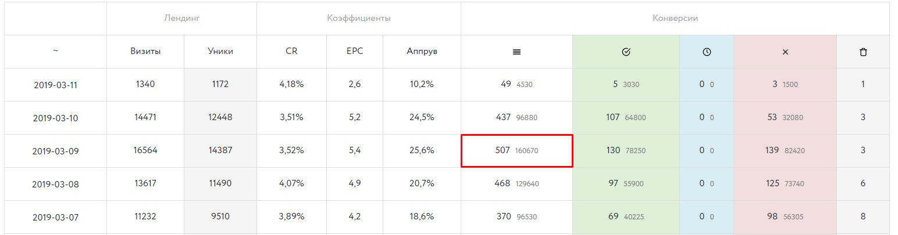Select the Конверсии group header

click(x=675, y=18)
